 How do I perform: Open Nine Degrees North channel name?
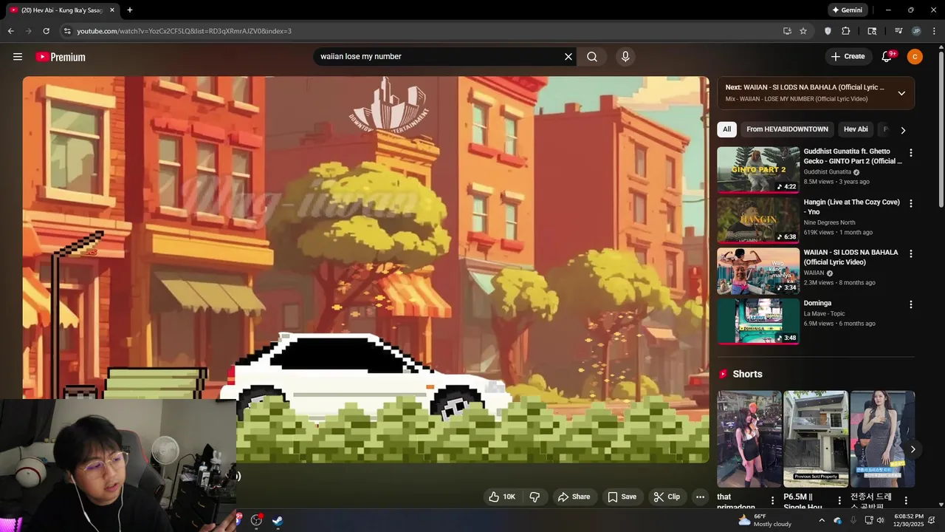[830, 222]
